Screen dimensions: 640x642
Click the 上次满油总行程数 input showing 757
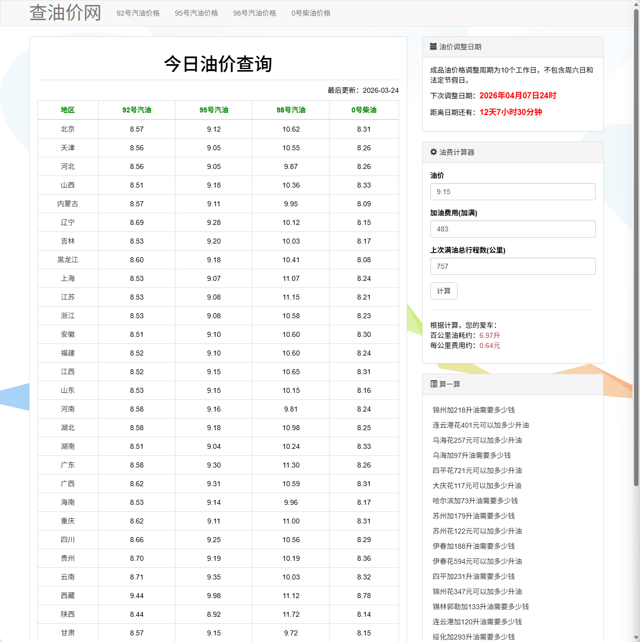point(513,266)
